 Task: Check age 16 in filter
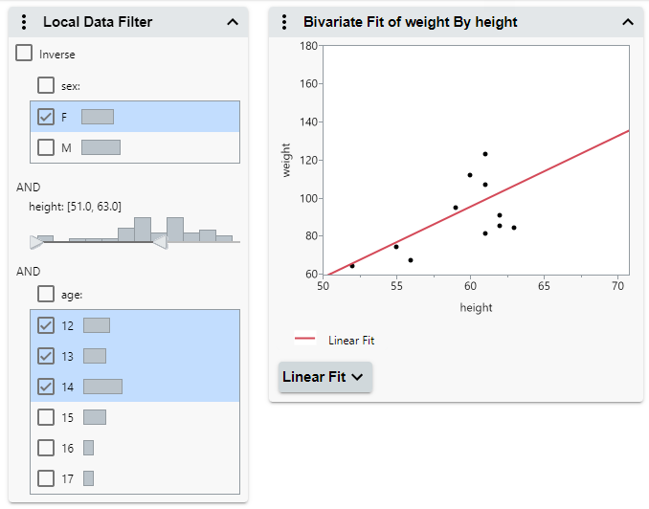click(x=46, y=448)
